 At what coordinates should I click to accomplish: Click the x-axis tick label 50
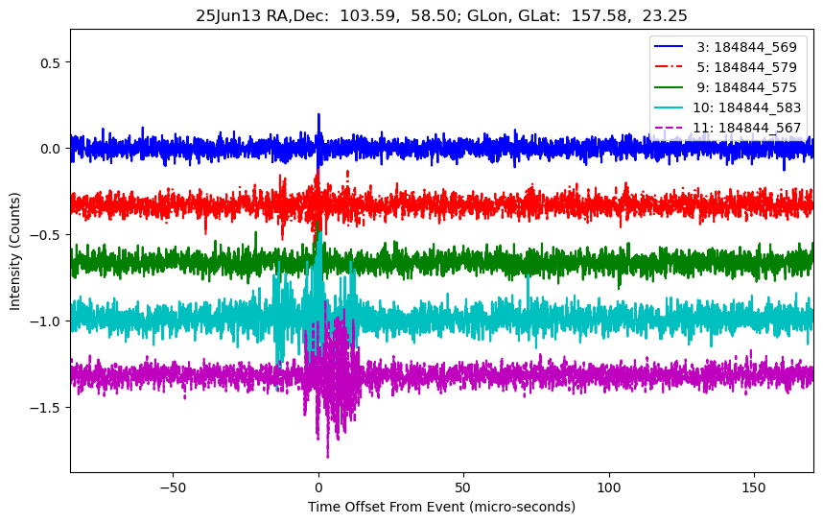click(463, 487)
